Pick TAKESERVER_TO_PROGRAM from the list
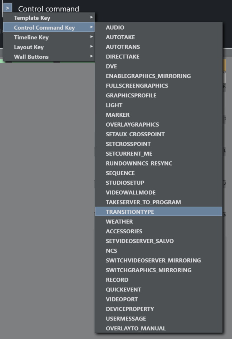 point(143,202)
